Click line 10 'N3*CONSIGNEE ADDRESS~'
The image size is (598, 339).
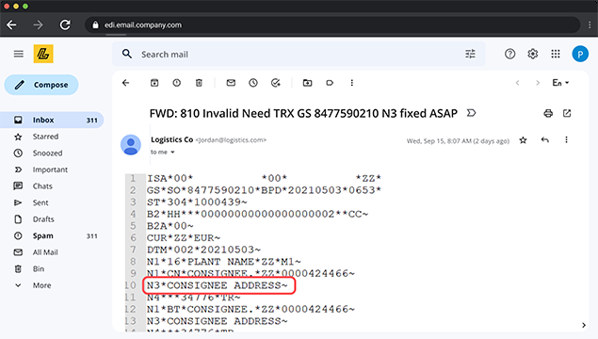218,285
